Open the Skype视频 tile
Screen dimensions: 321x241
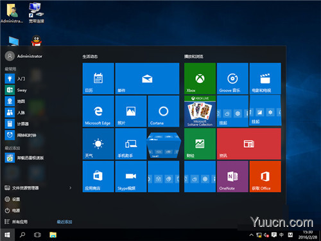(131, 177)
